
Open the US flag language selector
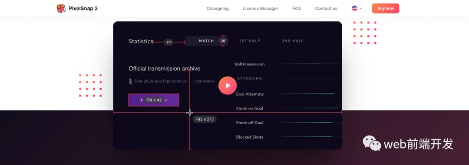(354, 8)
